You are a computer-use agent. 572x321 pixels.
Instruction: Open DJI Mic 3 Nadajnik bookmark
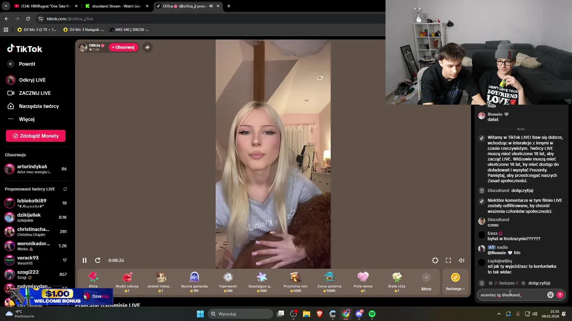pos(84,30)
